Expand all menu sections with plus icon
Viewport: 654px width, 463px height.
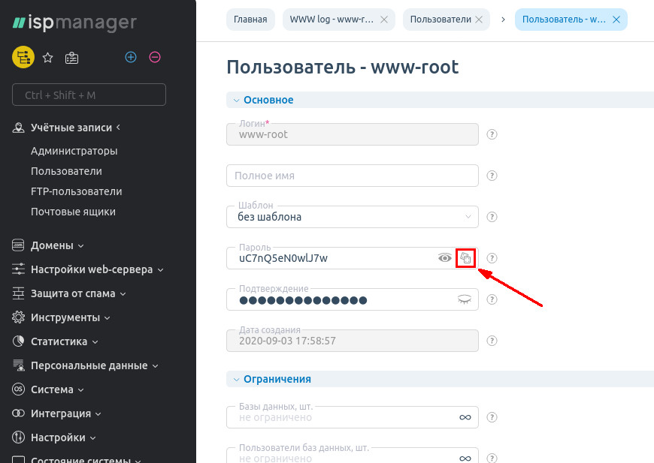(131, 57)
